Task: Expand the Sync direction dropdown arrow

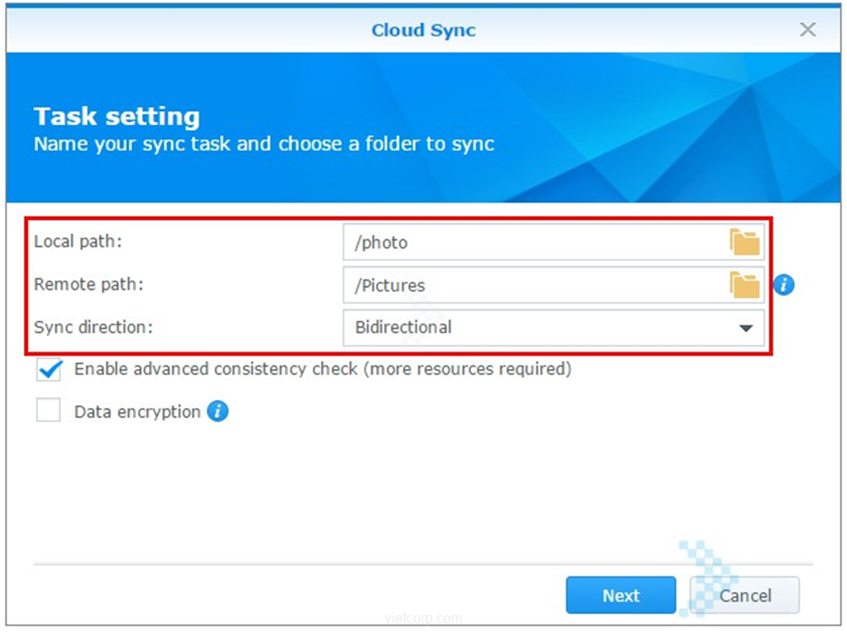Action: click(x=745, y=328)
